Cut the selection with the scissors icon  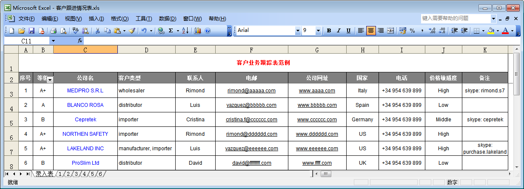tap(98, 31)
